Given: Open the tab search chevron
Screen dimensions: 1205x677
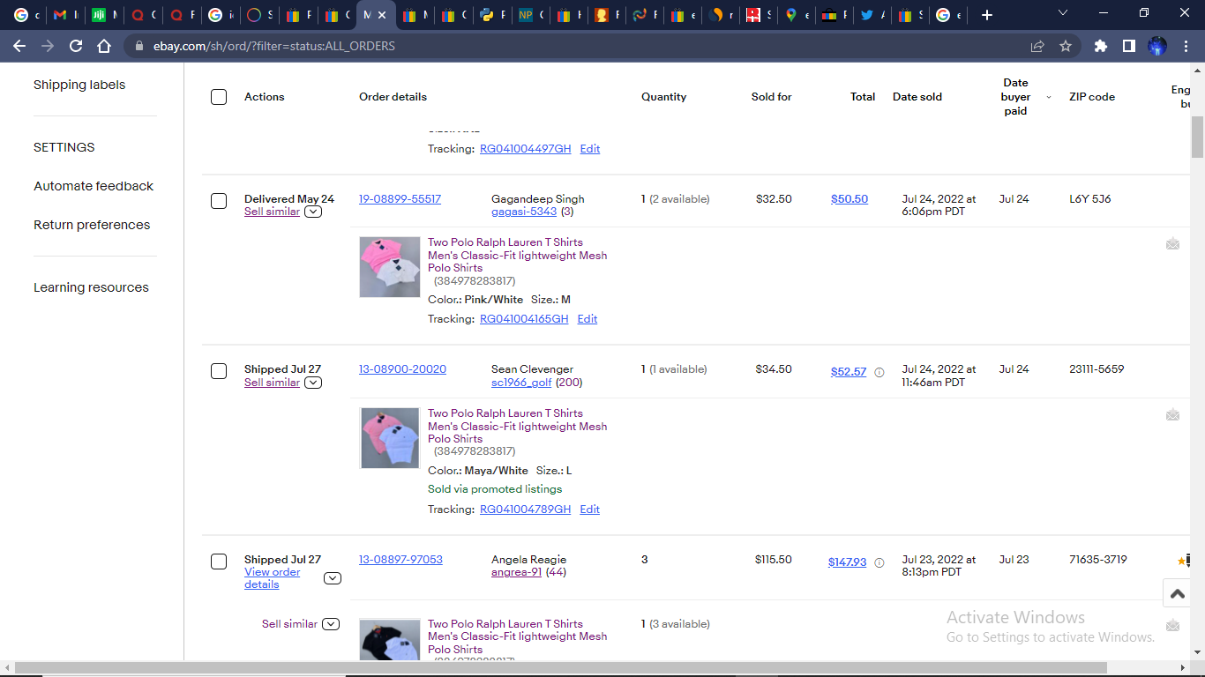Looking at the screenshot, I should tap(1063, 13).
